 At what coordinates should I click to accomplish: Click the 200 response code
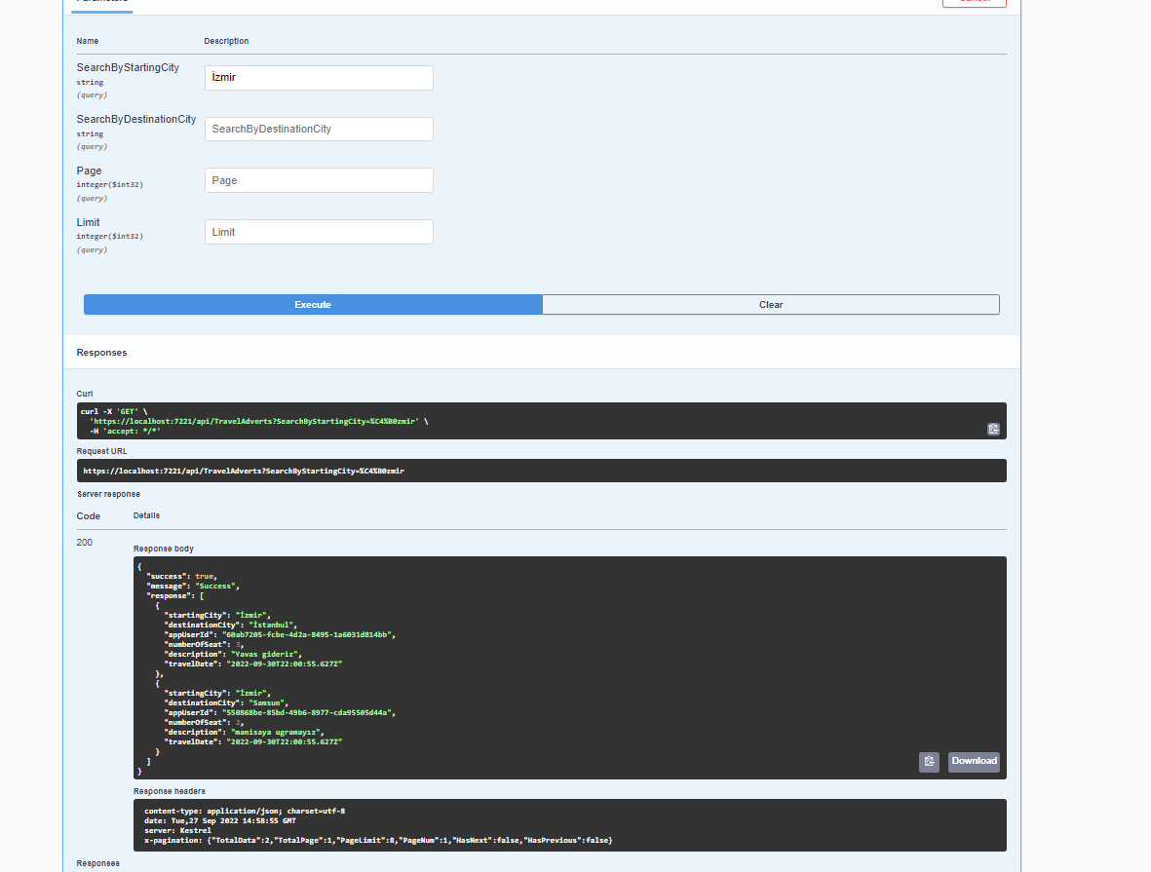click(84, 542)
